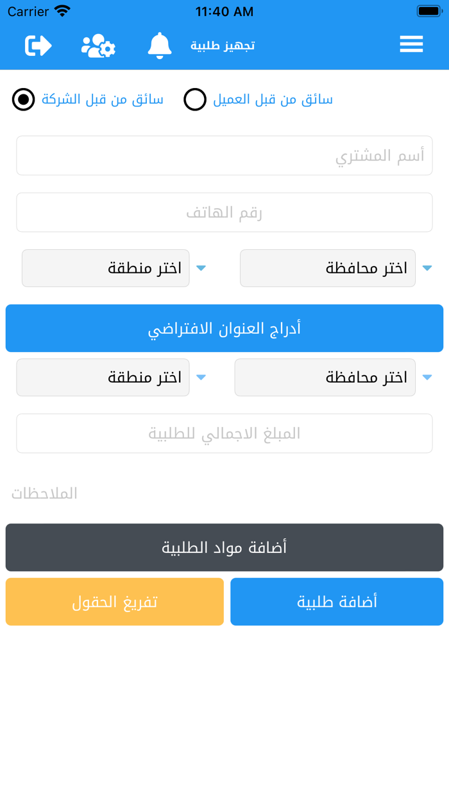Open the first 'اختر محافظة' dropdown
Image resolution: width=449 pixels, height=799 pixels.
[x=328, y=268]
